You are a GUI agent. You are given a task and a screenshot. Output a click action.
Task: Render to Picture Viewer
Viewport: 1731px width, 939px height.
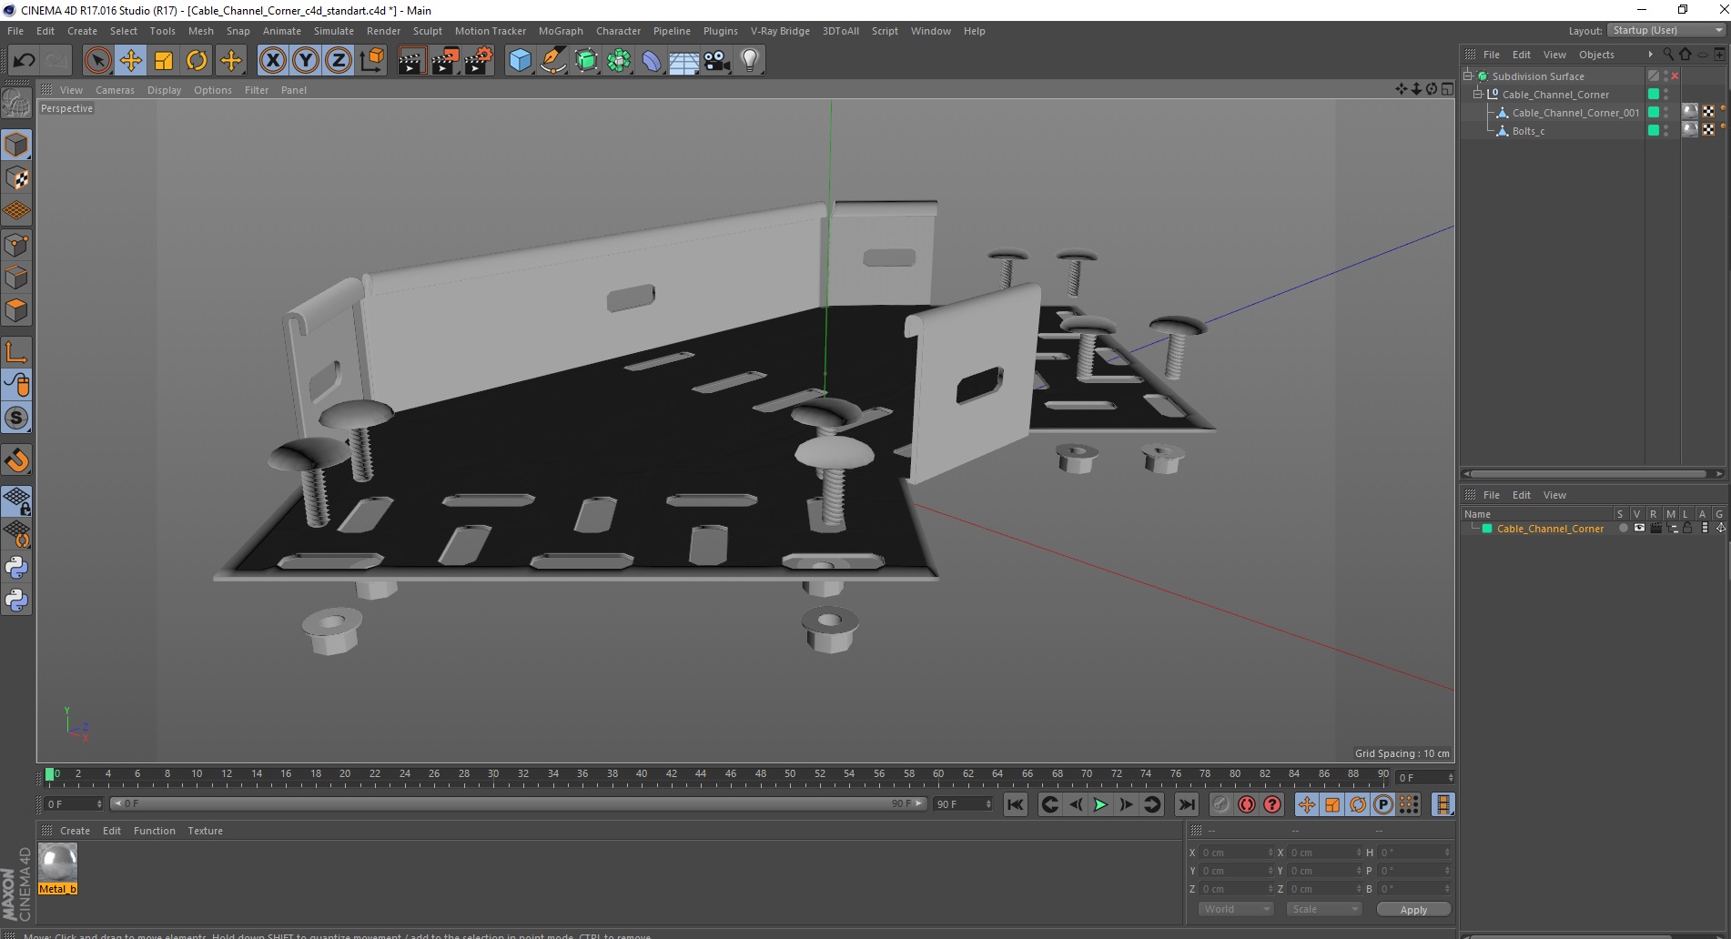click(x=445, y=61)
